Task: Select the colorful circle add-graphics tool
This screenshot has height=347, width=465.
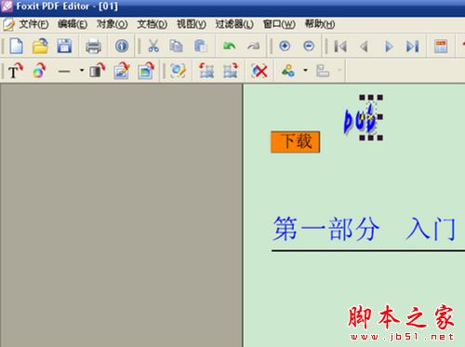Action: [x=39, y=71]
